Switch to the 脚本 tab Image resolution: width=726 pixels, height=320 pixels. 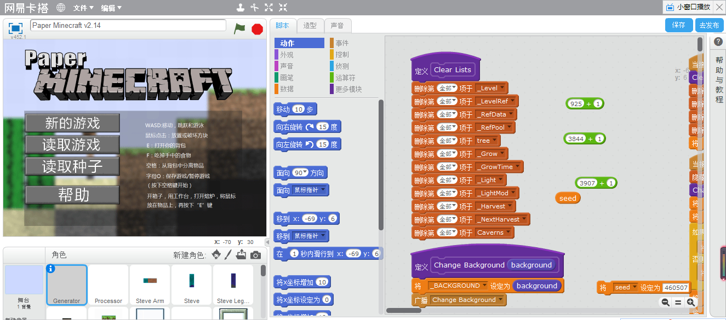point(283,25)
